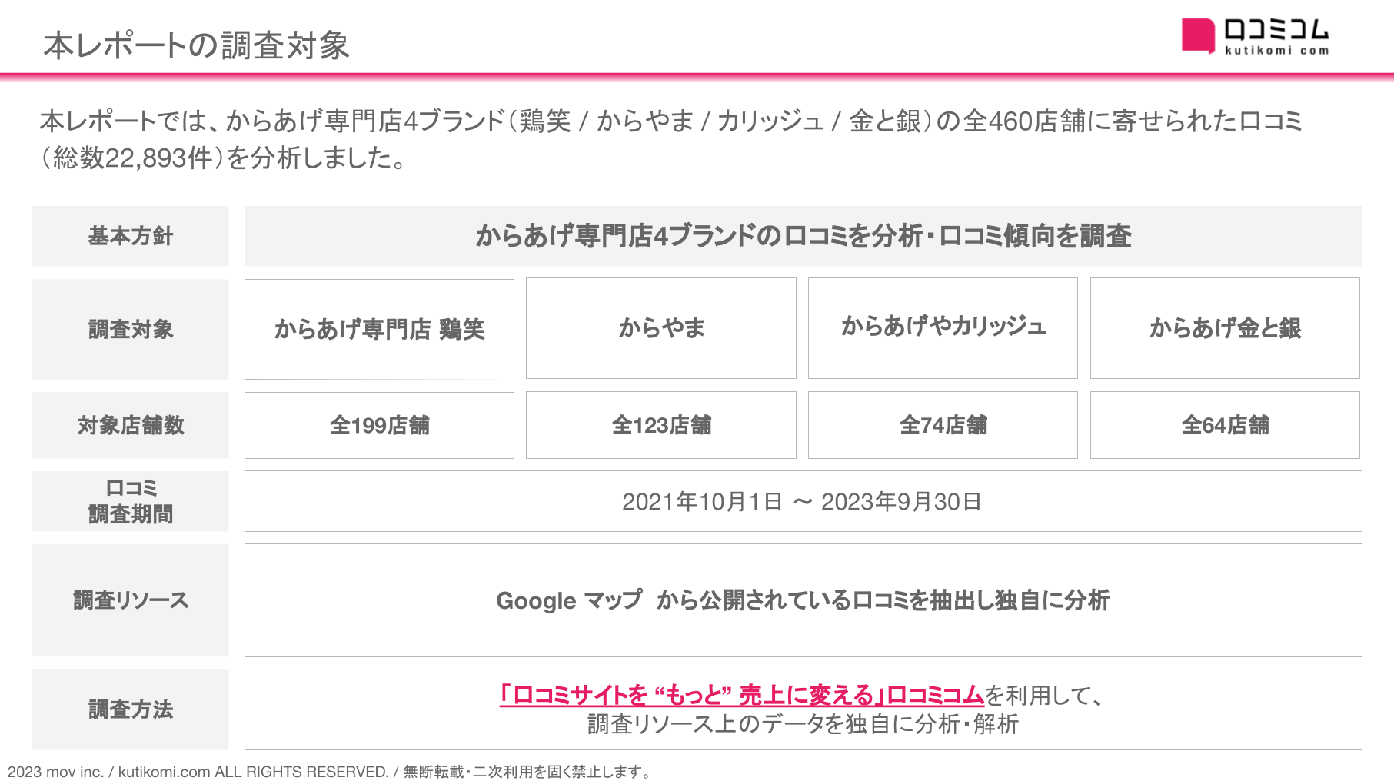This screenshot has height=784, width=1394.
Task: Click the pink speech bubble logo icon
Action: (1197, 35)
